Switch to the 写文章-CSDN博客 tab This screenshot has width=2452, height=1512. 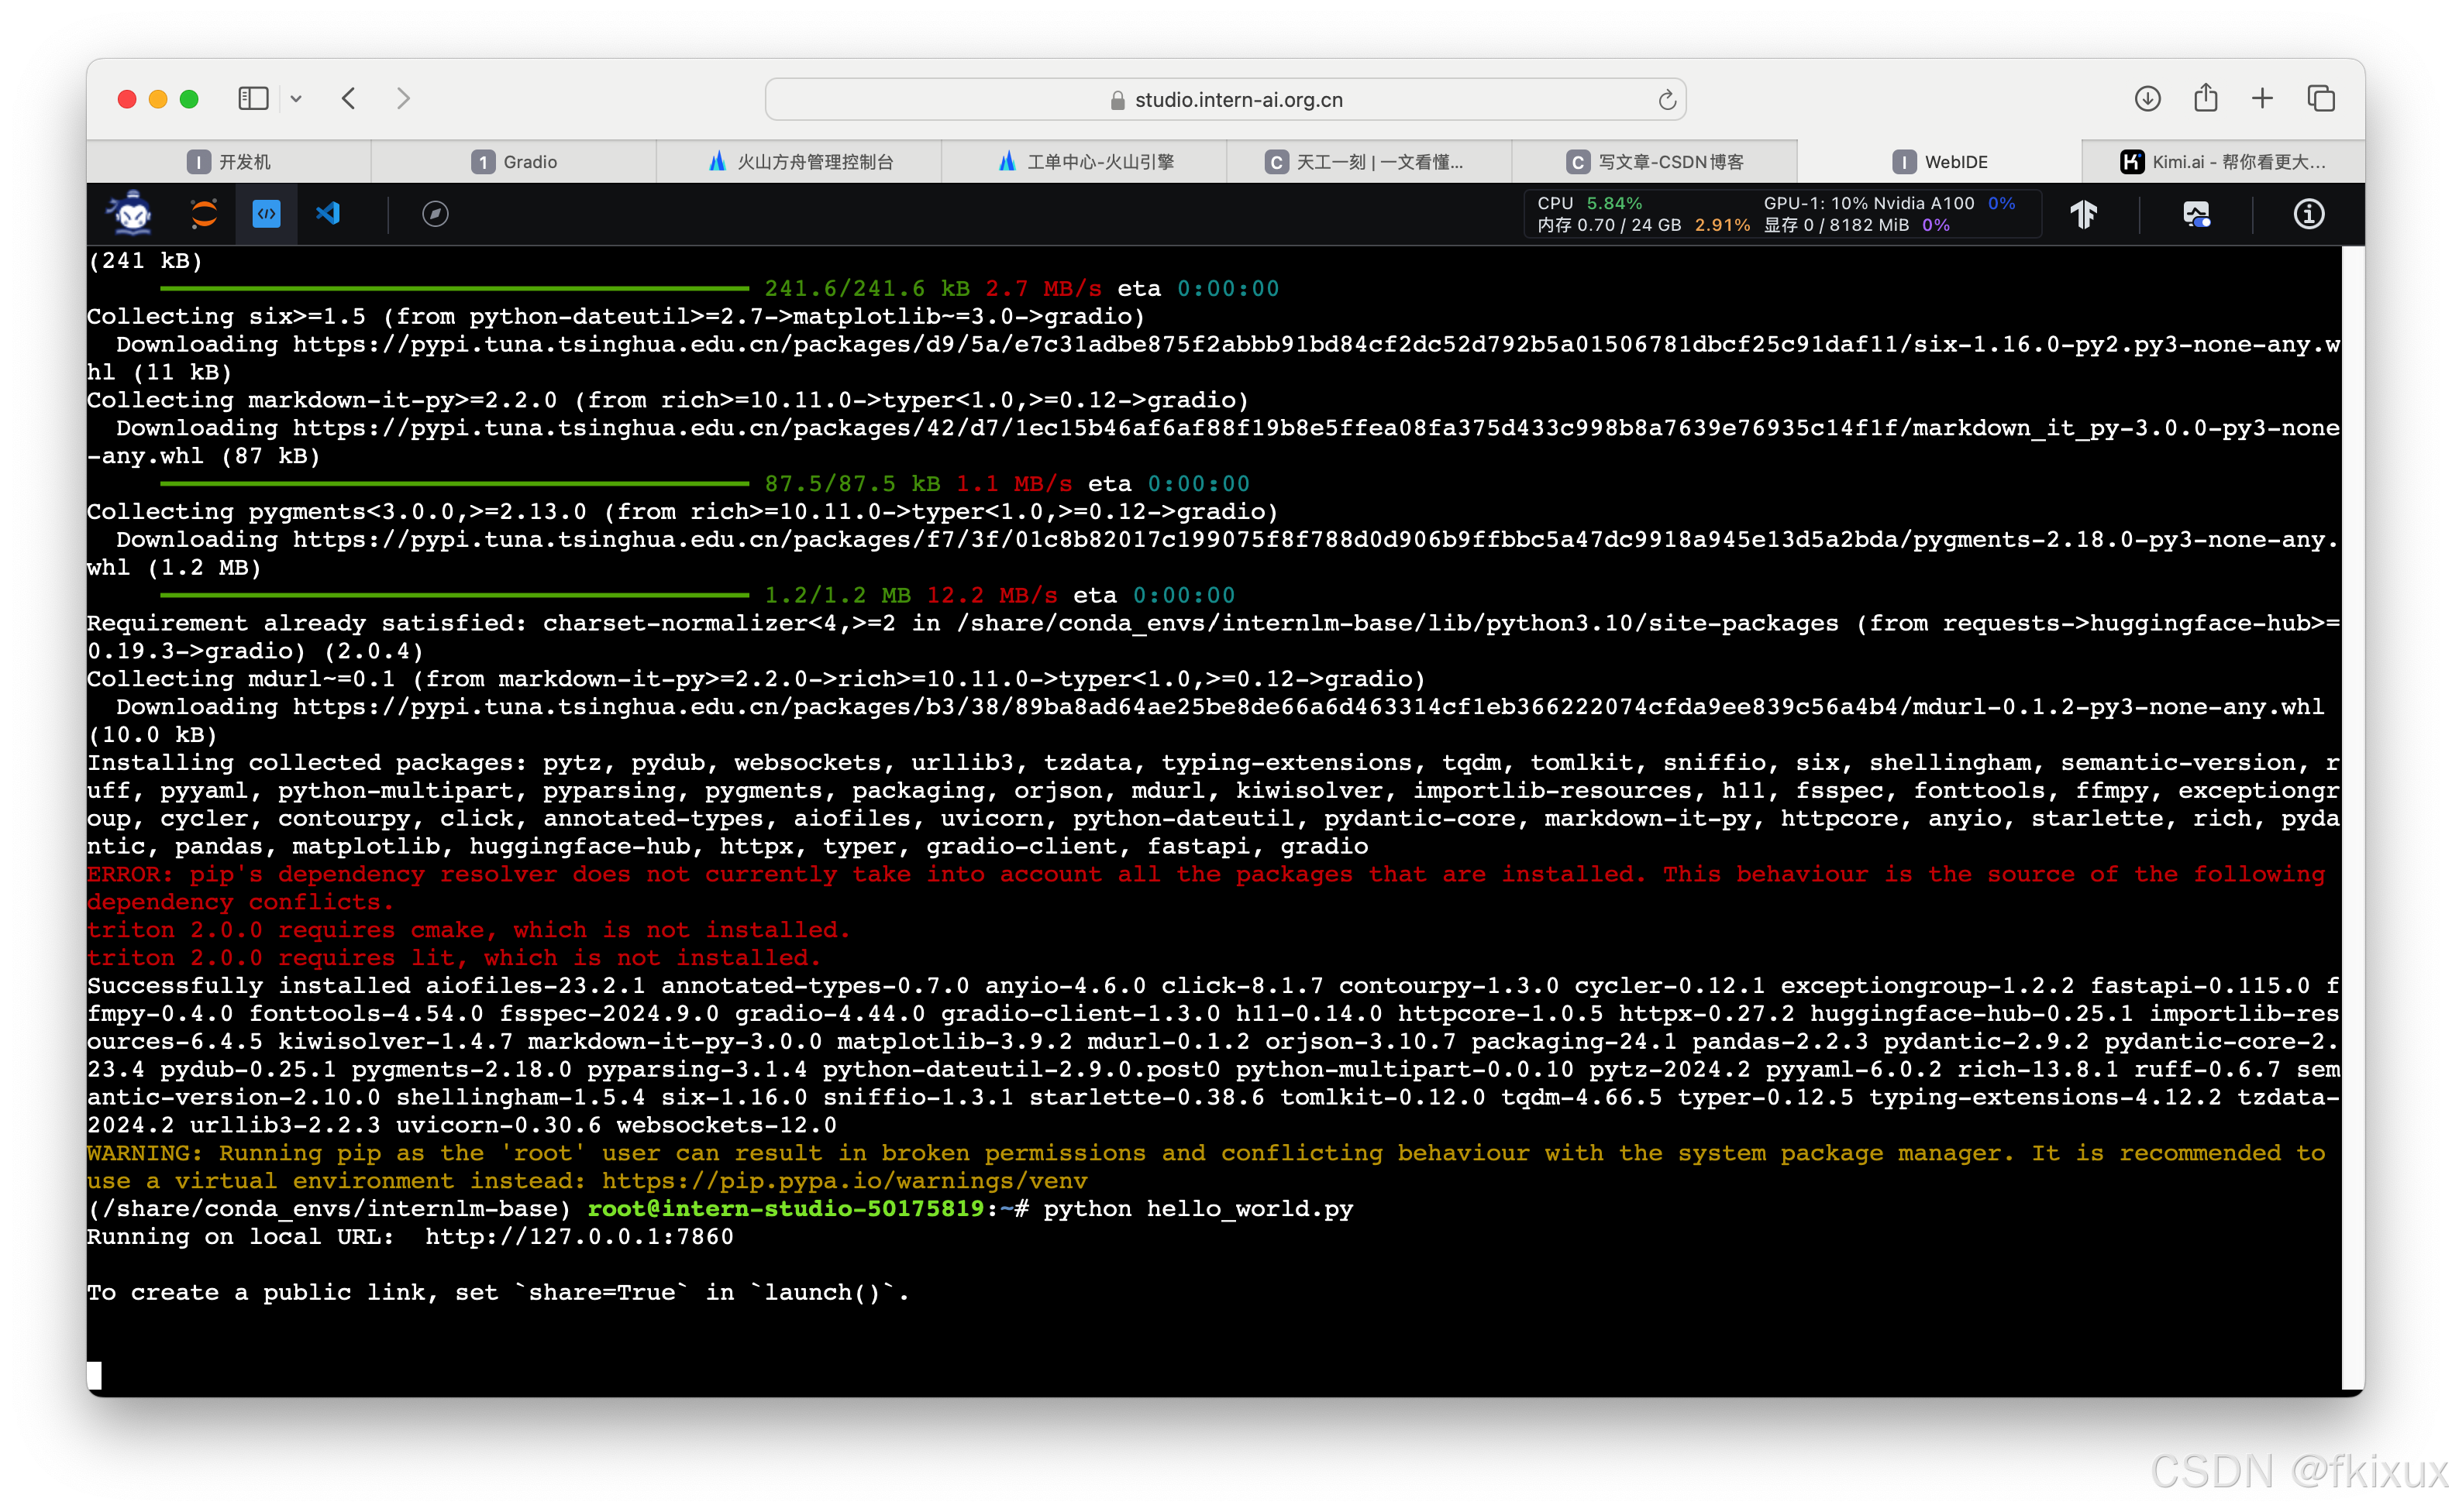click(1655, 162)
